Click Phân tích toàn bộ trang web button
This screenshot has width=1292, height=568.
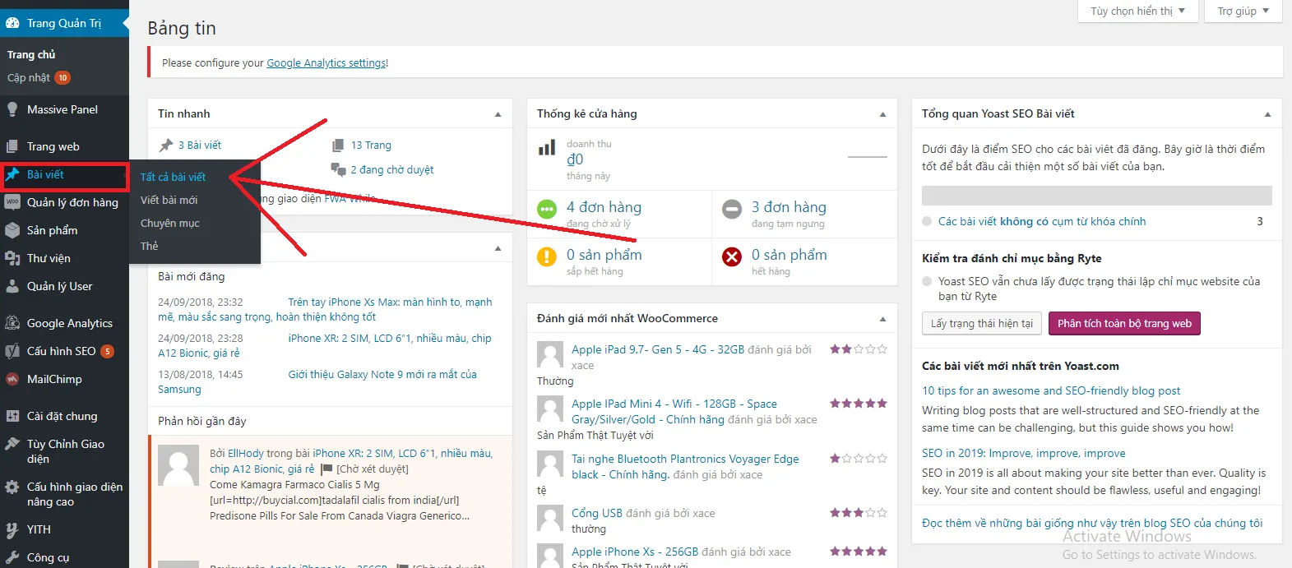coord(1124,324)
